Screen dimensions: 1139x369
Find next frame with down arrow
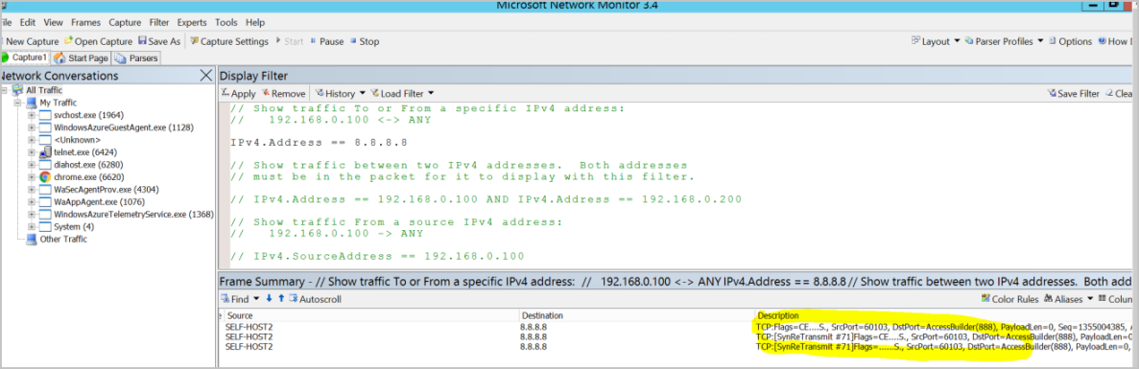pos(269,299)
